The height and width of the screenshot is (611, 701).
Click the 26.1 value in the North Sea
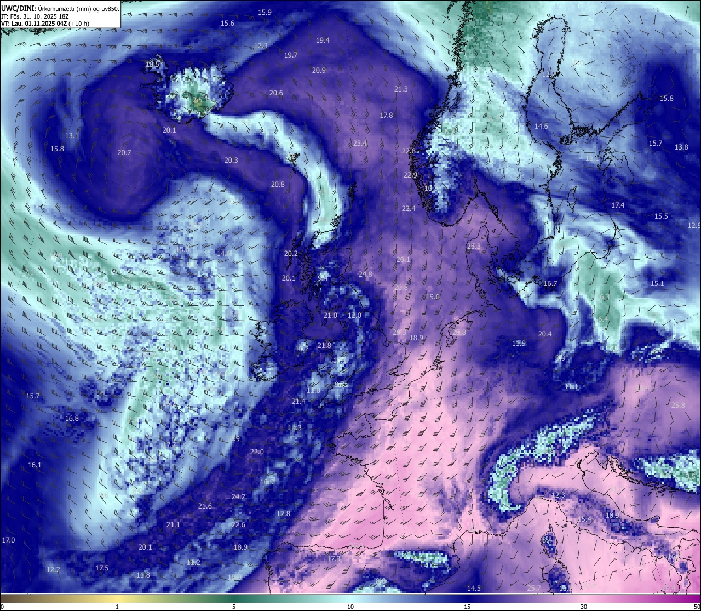coord(403,259)
